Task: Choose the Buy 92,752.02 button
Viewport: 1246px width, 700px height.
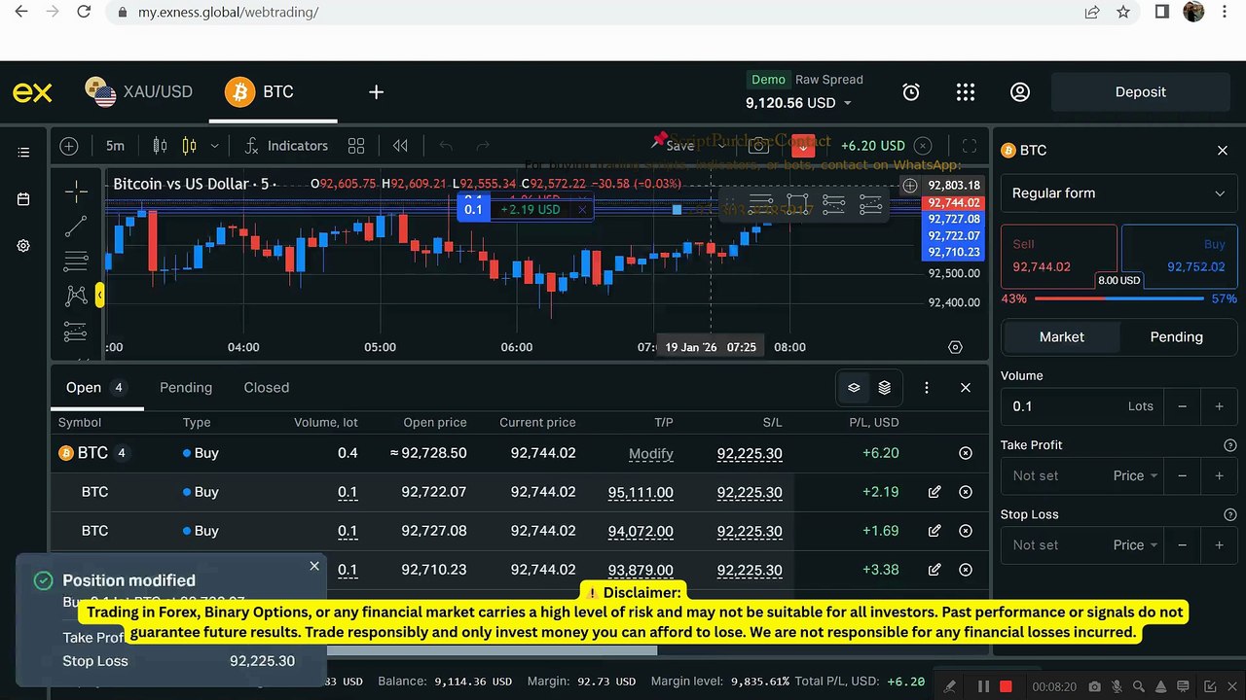Action: [x=1179, y=256]
